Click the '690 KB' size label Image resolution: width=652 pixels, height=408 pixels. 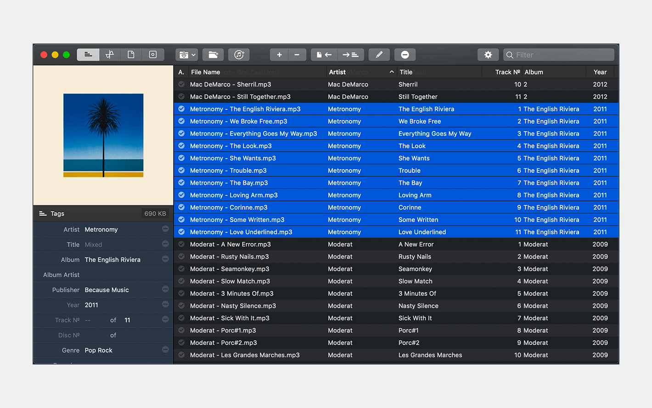tap(155, 214)
